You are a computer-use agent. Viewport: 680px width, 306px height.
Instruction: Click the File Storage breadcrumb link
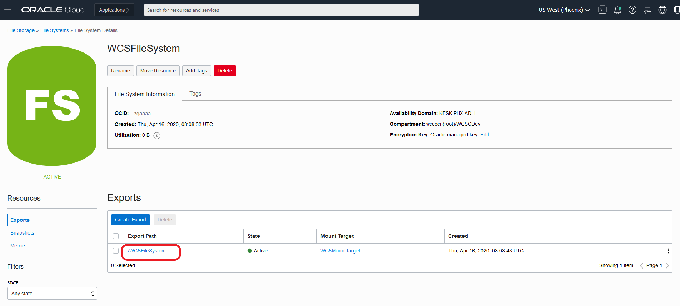pos(21,30)
